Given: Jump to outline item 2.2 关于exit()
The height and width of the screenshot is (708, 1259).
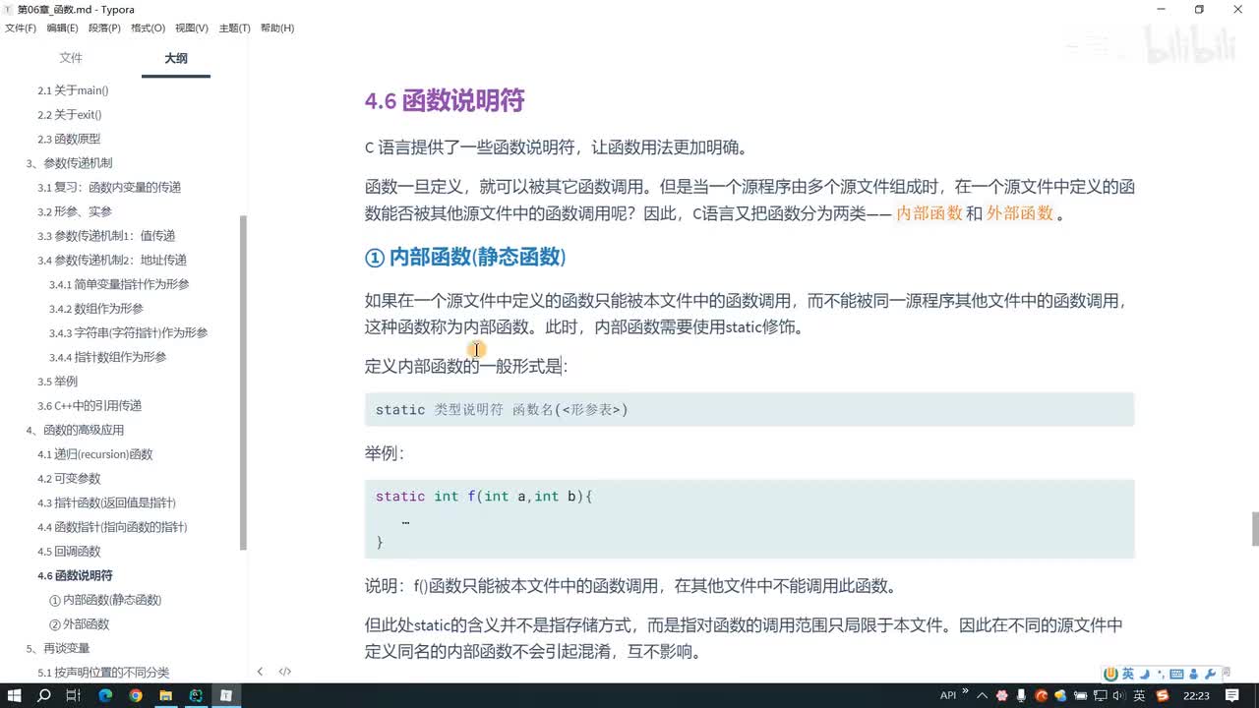Looking at the screenshot, I should 69,115.
